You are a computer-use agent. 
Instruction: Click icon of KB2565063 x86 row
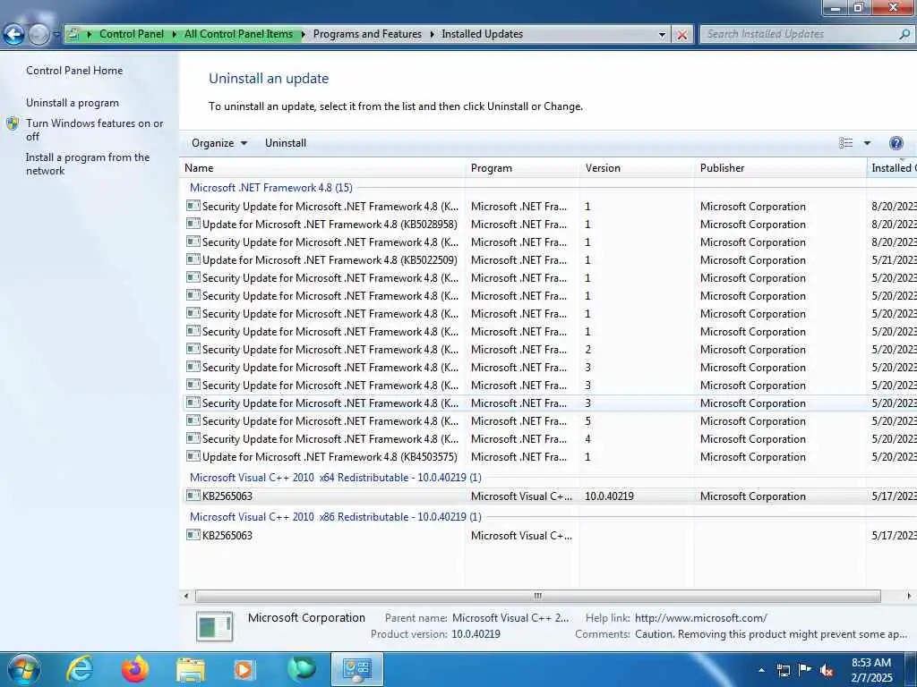[x=193, y=535]
